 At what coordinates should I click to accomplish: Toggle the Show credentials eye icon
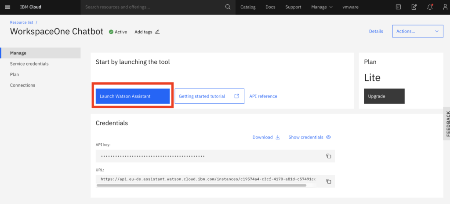click(329, 137)
